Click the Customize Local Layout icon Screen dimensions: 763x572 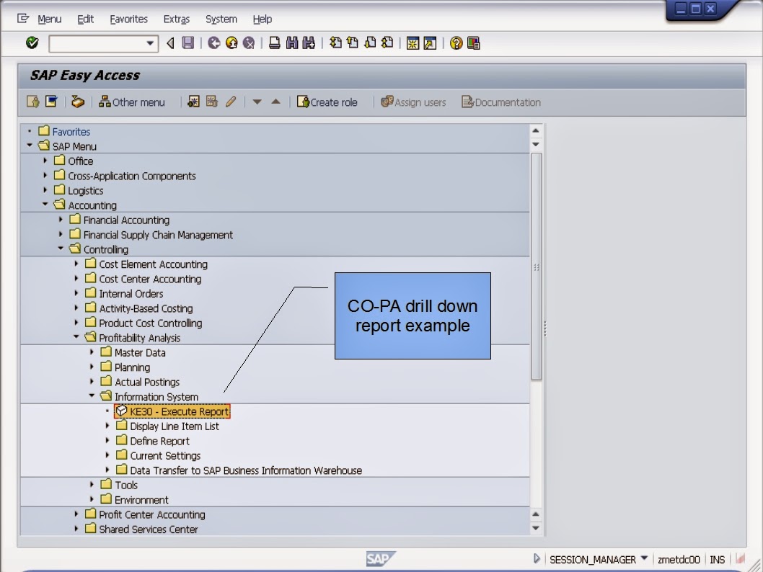pyautogui.click(x=474, y=43)
